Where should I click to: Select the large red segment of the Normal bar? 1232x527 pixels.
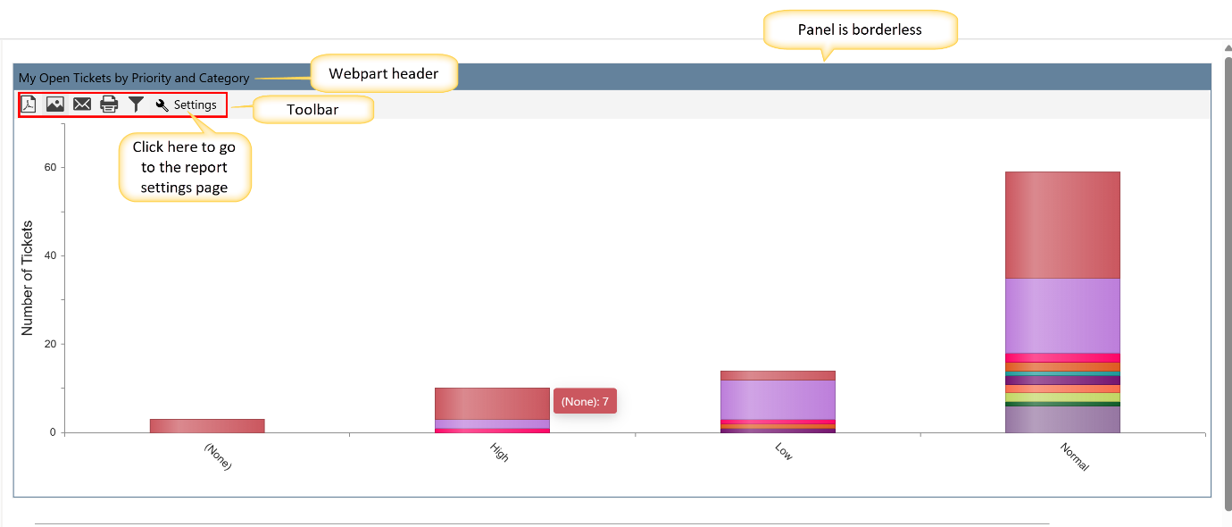click(x=1062, y=224)
